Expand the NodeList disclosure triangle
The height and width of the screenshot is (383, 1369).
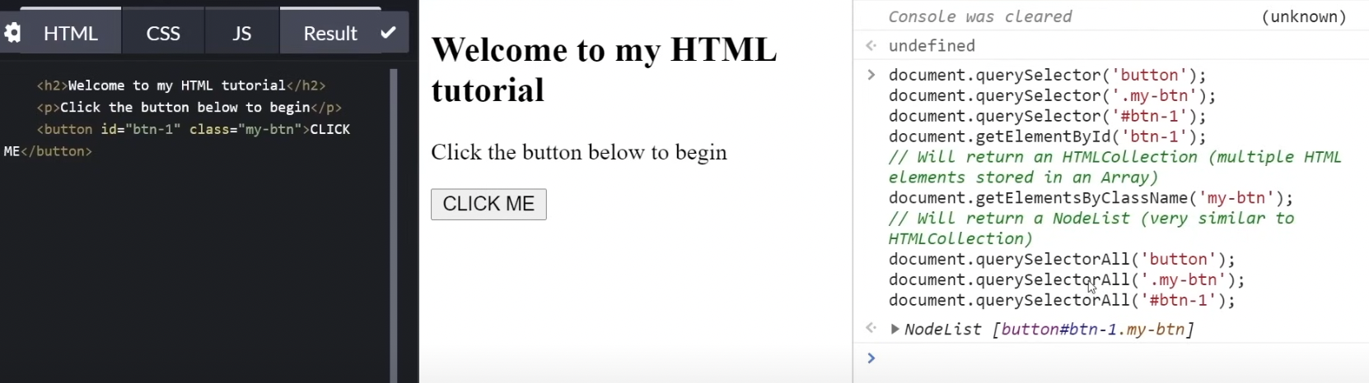[x=895, y=330]
